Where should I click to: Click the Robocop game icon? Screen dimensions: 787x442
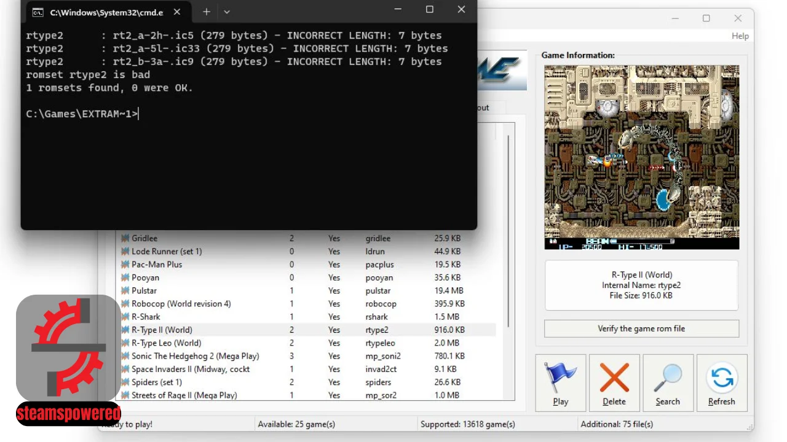(x=125, y=304)
